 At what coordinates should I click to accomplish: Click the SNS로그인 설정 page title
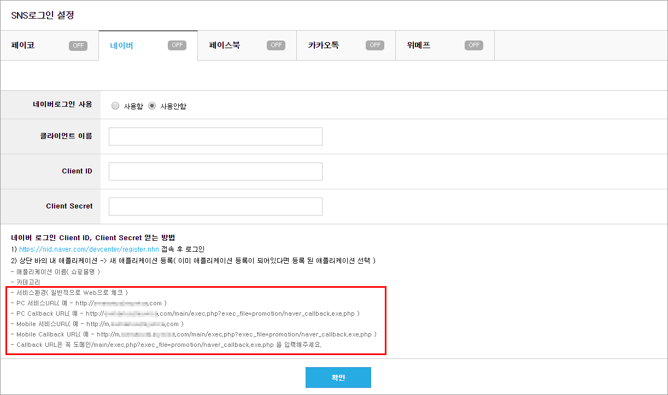pyautogui.click(x=43, y=15)
